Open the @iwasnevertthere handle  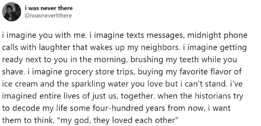point(48,16)
